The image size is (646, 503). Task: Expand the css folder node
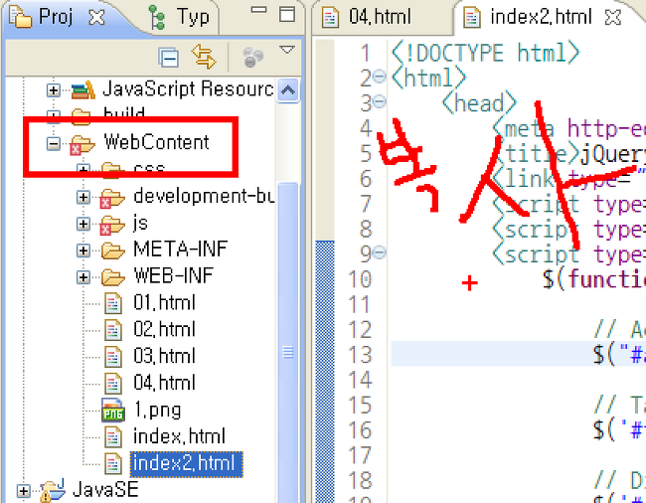tap(83, 169)
